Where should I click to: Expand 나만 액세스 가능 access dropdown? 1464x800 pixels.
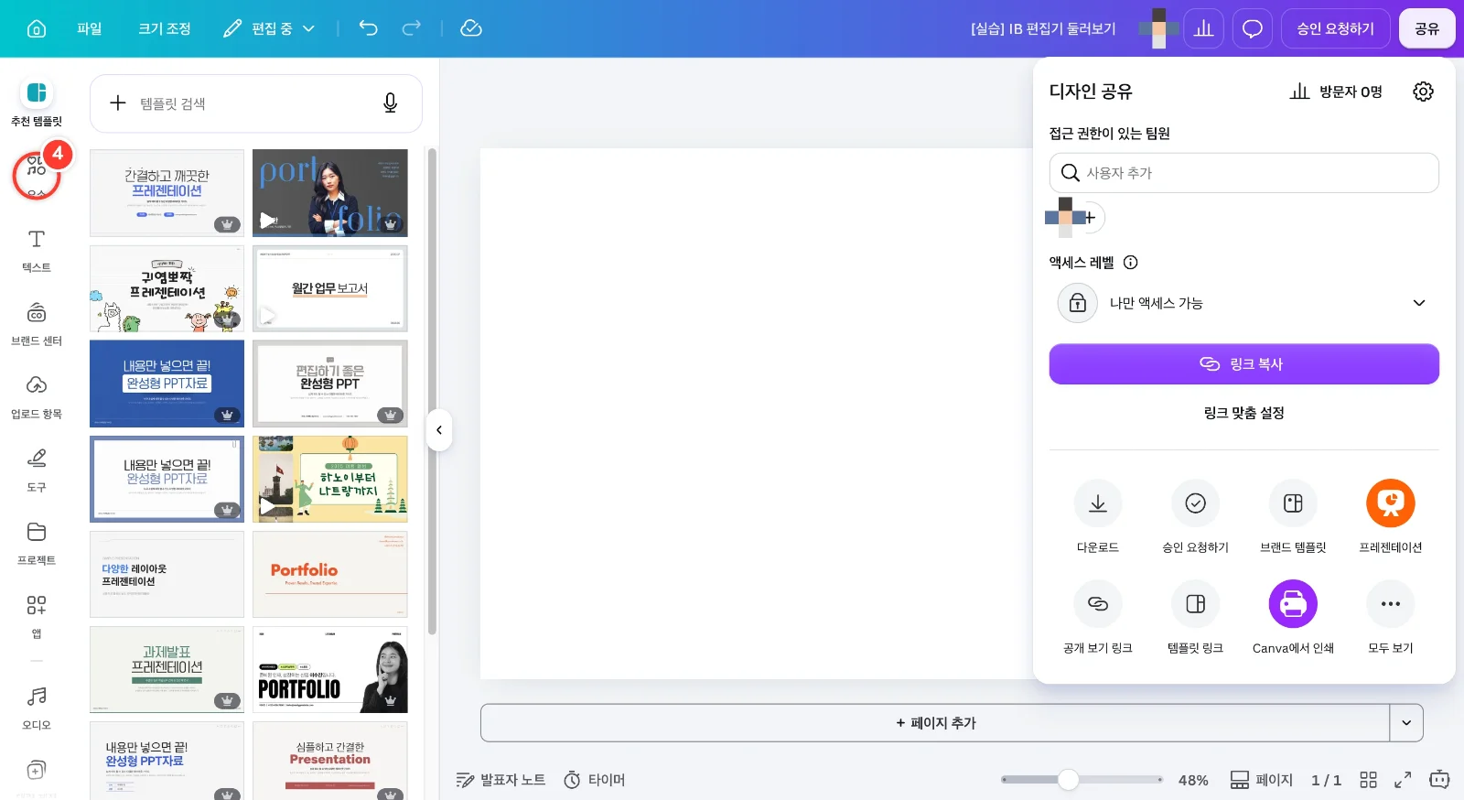tap(1244, 303)
